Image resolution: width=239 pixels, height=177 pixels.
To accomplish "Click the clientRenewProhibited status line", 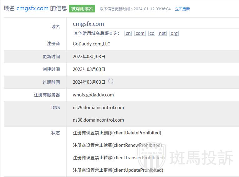I will (x=117, y=145).
